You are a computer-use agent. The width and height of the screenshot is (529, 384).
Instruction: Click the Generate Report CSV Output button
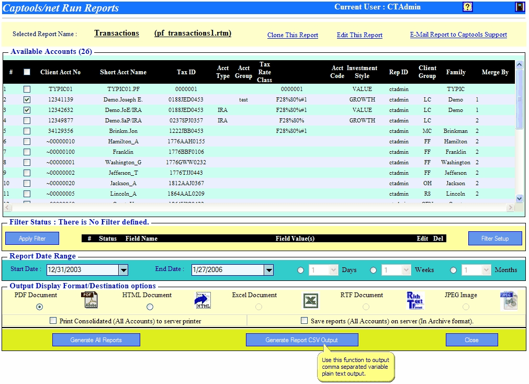302,340
